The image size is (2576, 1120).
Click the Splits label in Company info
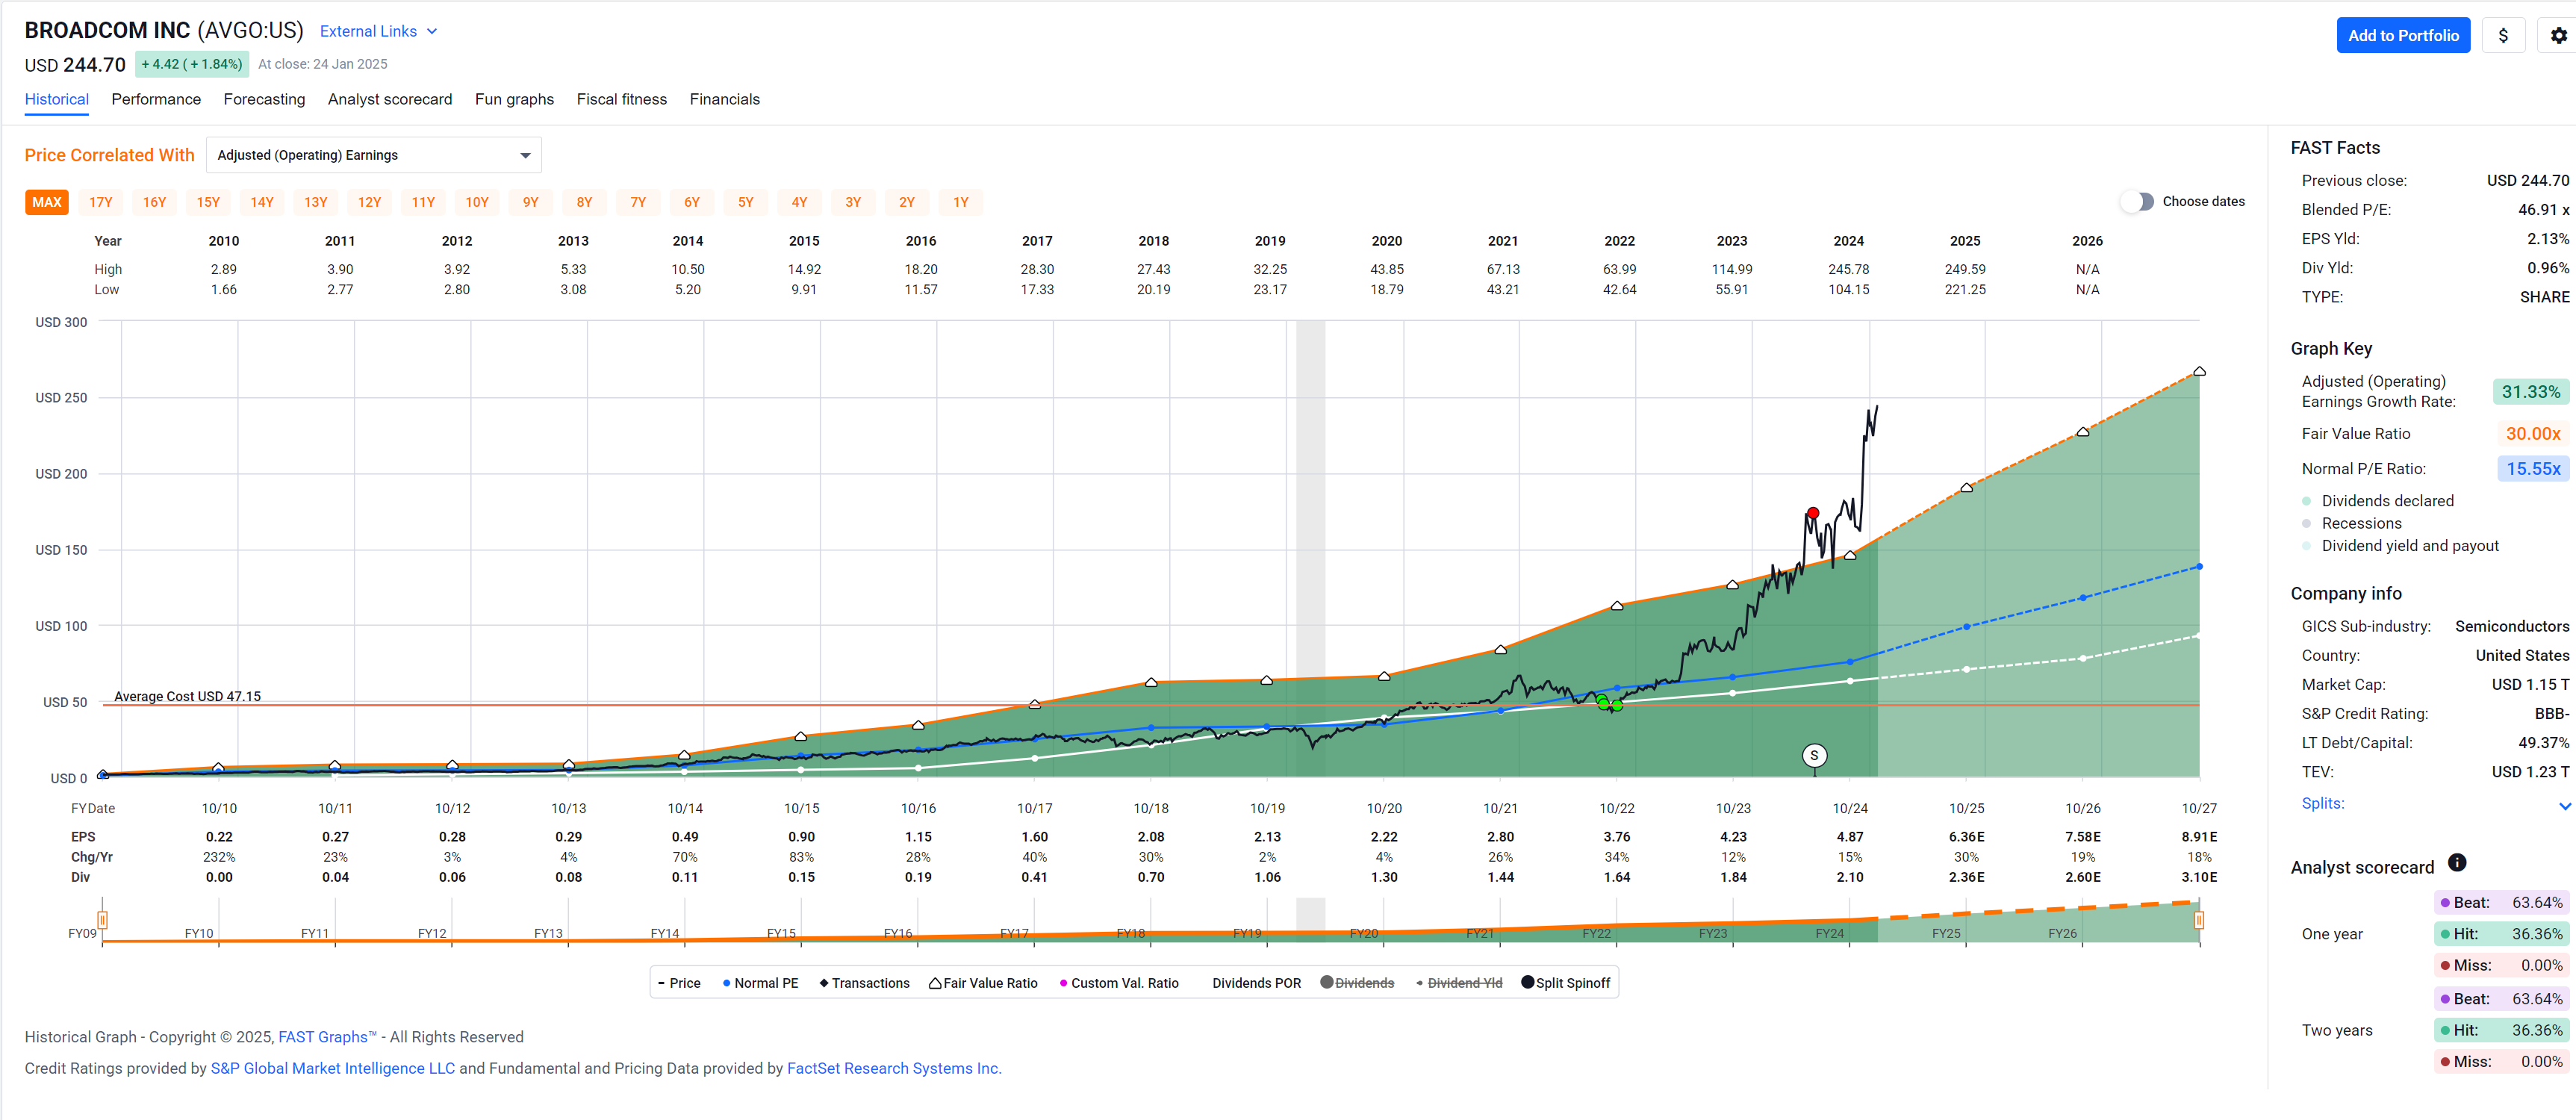click(2322, 803)
